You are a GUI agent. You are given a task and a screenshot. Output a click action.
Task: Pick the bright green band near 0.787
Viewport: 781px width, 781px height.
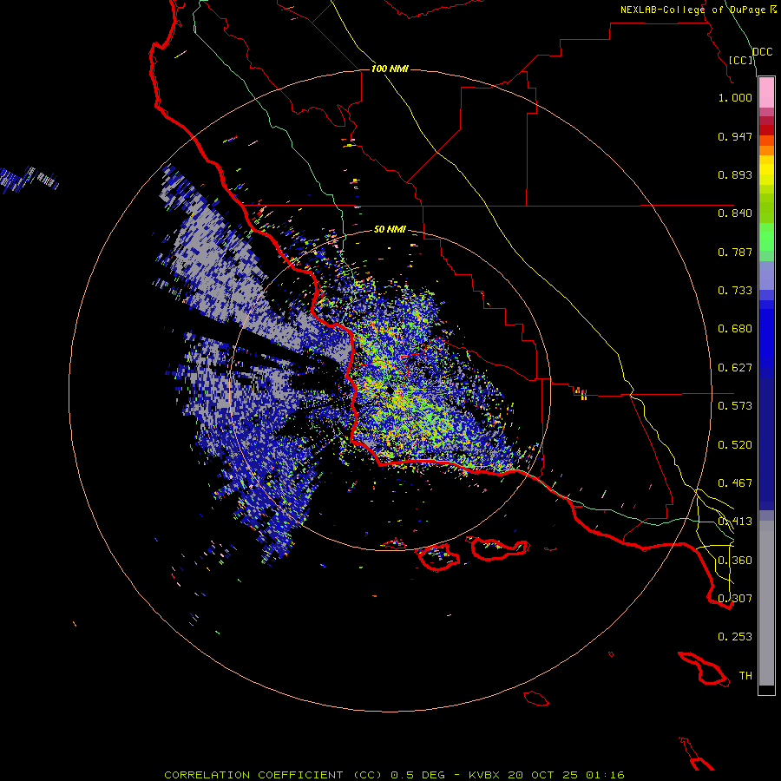coord(766,237)
